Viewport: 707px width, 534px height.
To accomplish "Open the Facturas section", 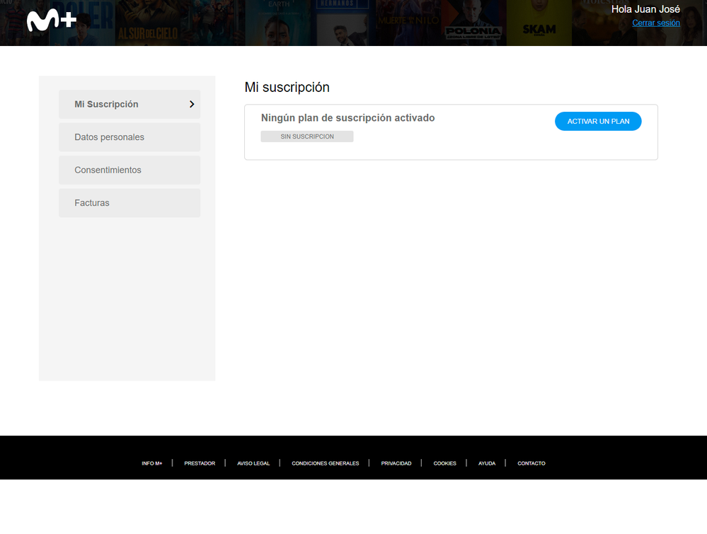I will tap(130, 203).
